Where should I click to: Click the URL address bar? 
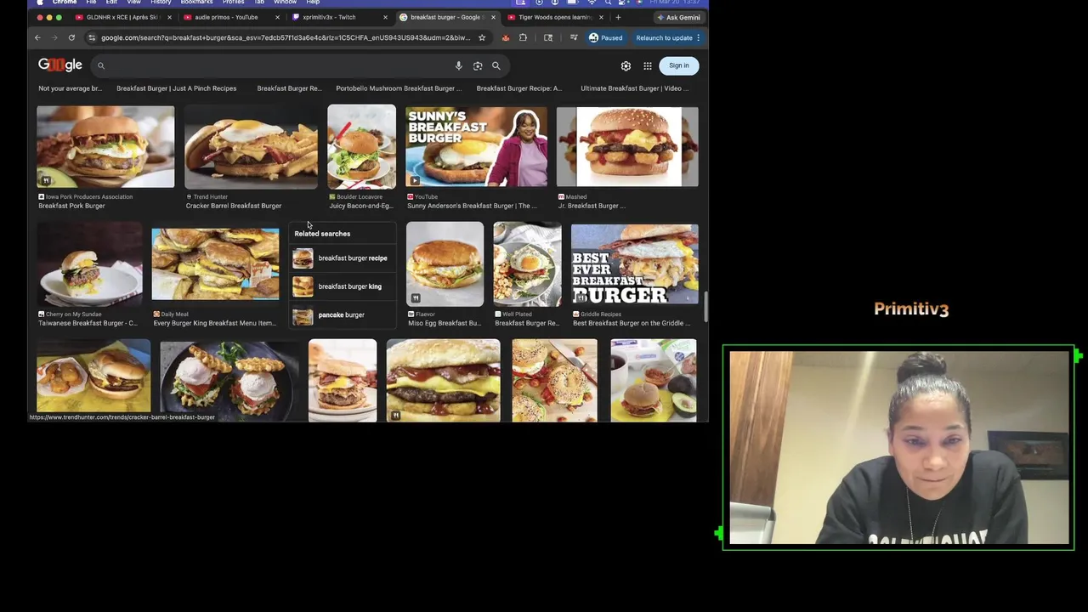pos(285,37)
